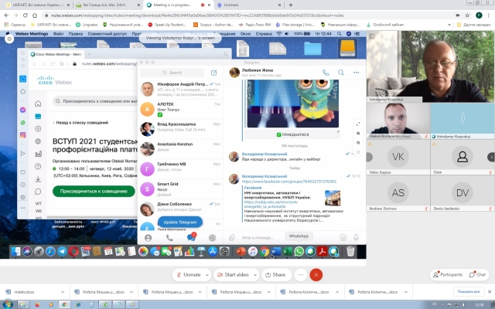Viewport: 495px width, 309px height.
Task: Reload the page with the refresh icon
Action: click(26, 15)
